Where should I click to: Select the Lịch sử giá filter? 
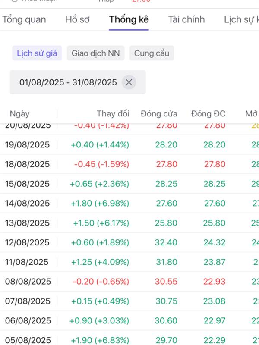pyautogui.click(x=37, y=53)
